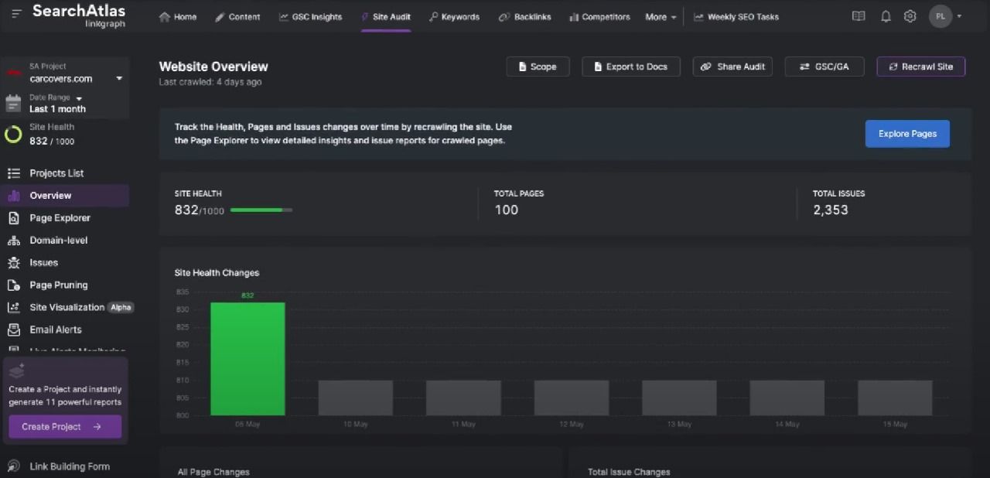
Task: Switch to GSC Insights tab
Action: [310, 17]
